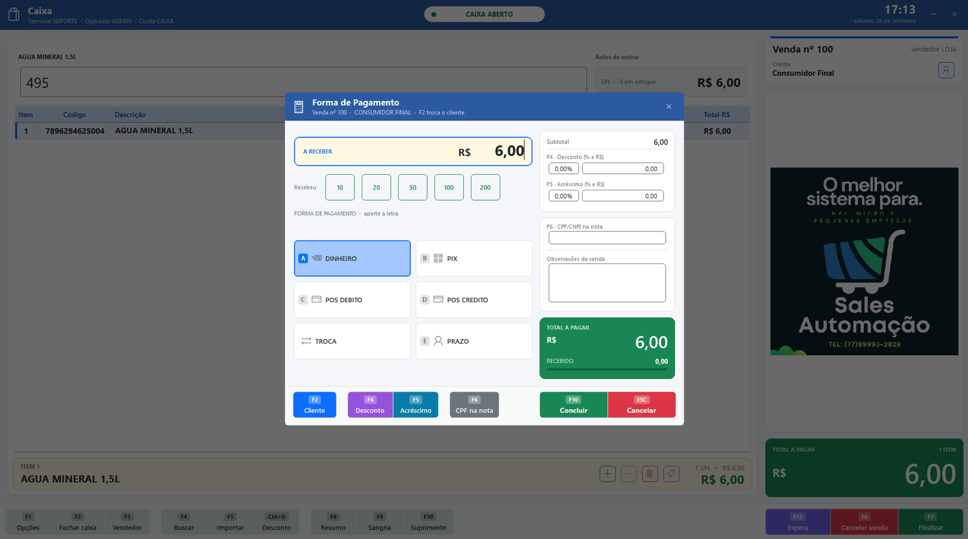Click the 100 quick-amount received button
Screen dimensions: 968x539
click(x=449, y=187)
